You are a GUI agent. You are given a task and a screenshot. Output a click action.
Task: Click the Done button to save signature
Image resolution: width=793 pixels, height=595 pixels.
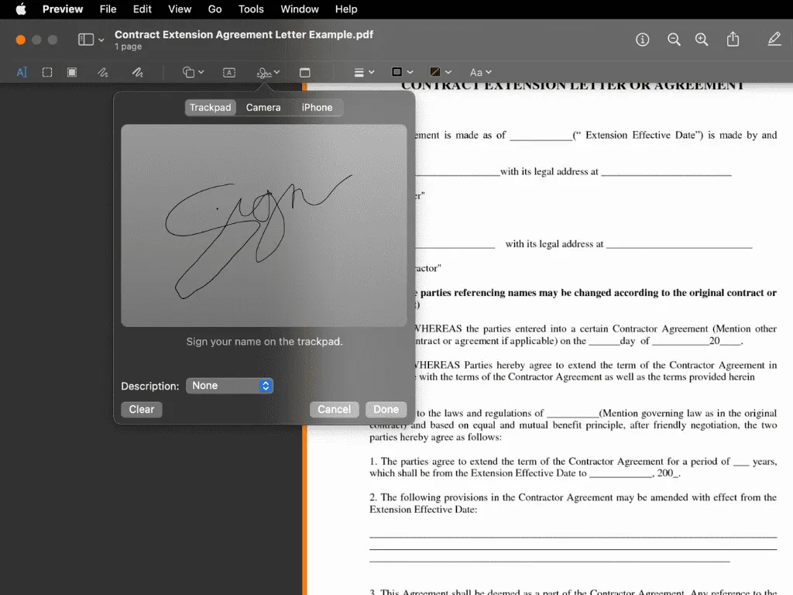coord(386,409)
